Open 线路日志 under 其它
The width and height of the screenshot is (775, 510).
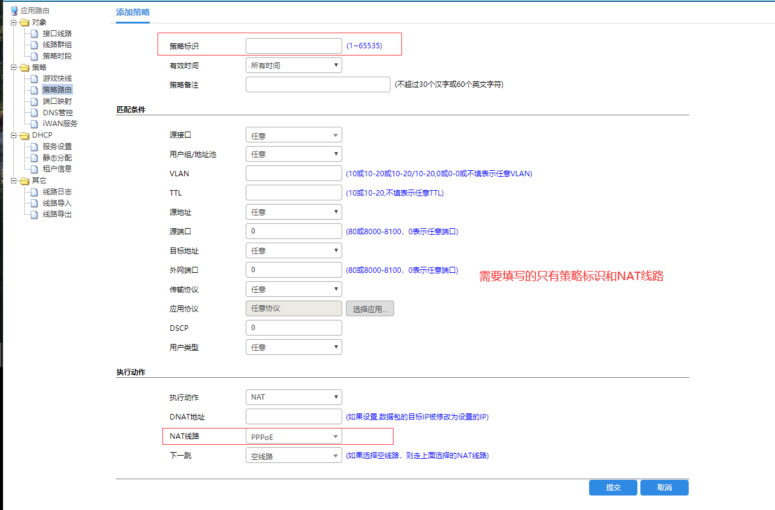57,192
